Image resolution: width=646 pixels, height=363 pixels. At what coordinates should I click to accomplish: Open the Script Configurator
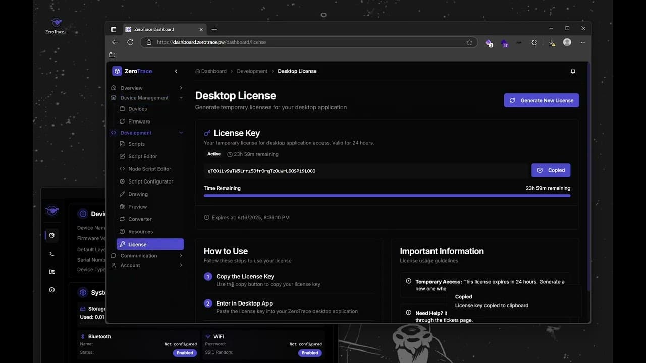pos(149,181)
